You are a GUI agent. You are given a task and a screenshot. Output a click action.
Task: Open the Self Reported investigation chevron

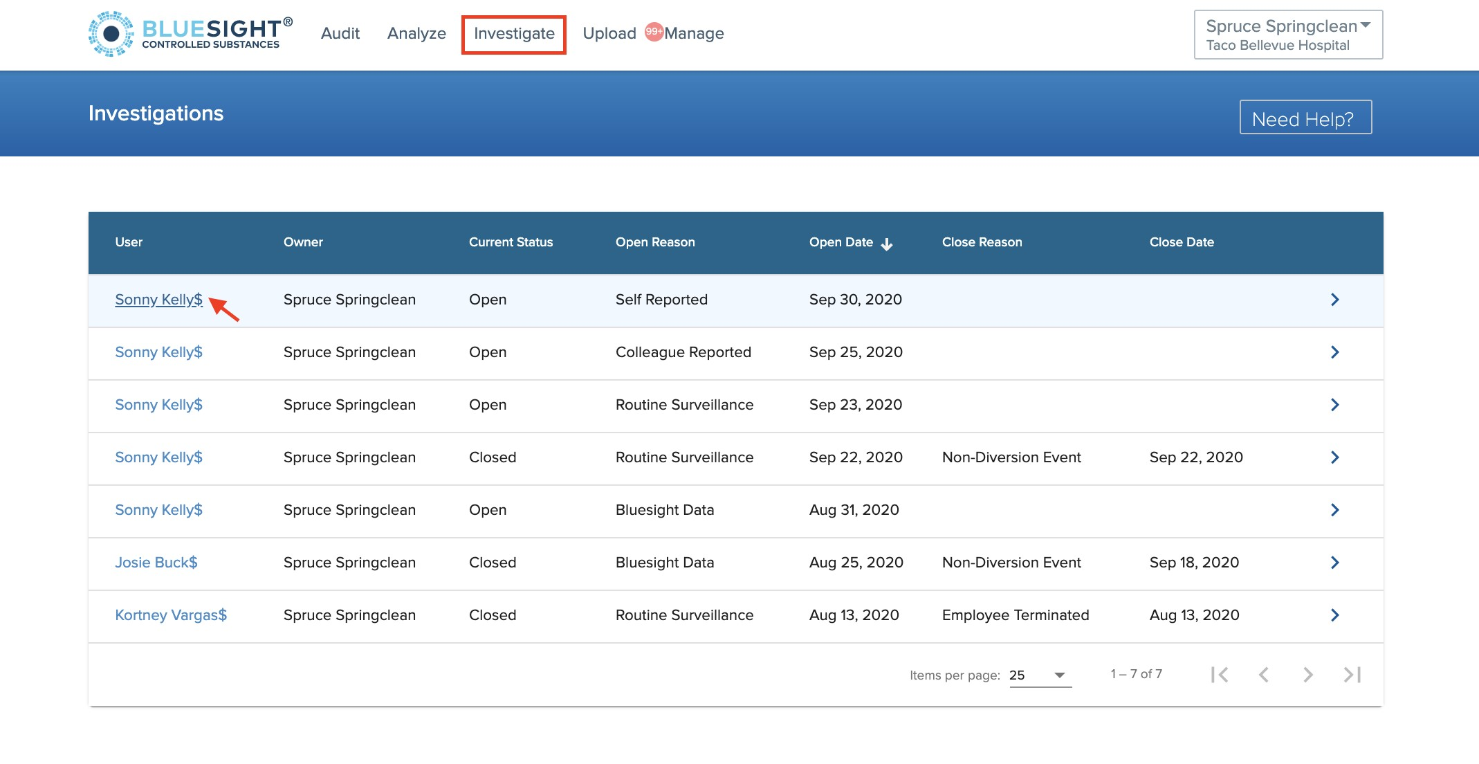click(1334, 300)
